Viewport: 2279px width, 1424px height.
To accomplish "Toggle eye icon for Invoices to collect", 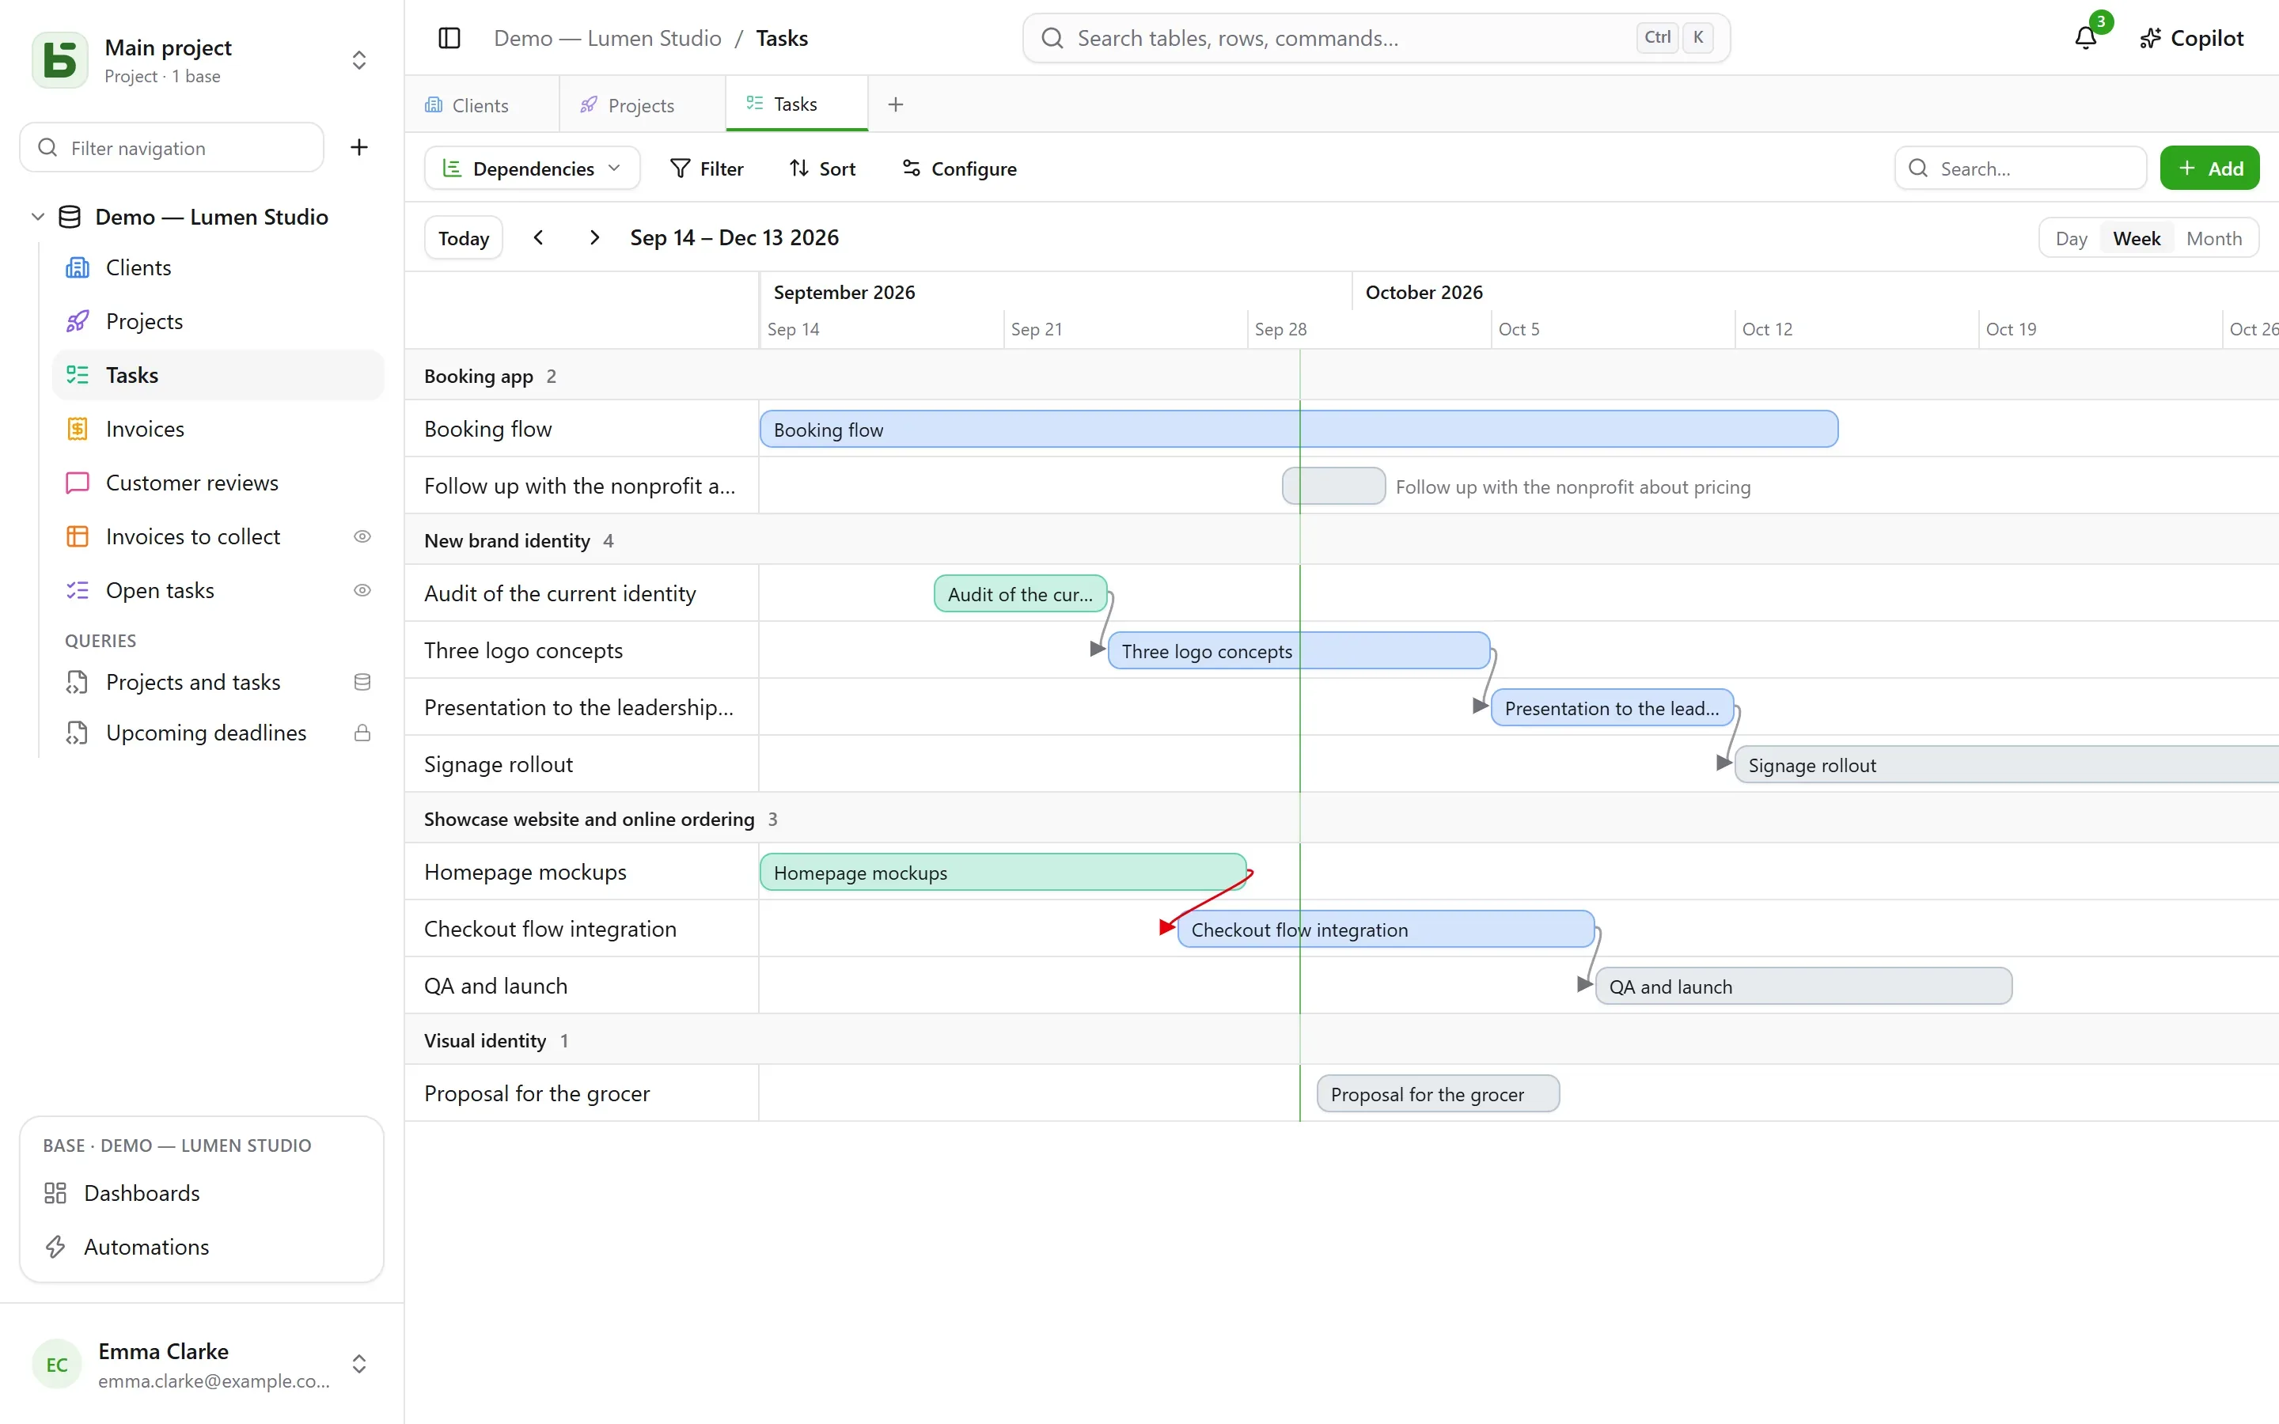I will tap(362, 536).
